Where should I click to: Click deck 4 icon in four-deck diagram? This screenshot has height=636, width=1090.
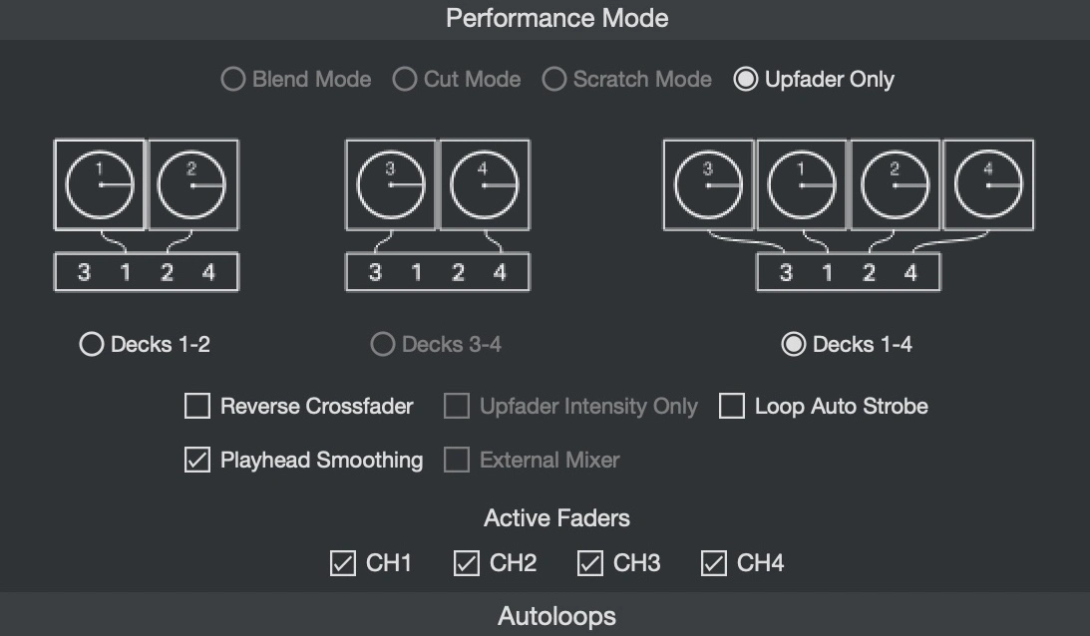pyautogui.click(x=987, y=185)
